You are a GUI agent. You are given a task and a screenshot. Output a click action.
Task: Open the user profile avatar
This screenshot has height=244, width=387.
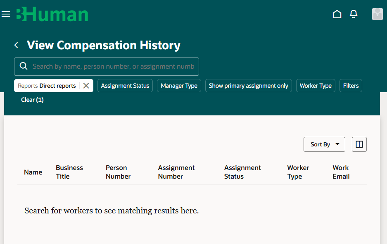pyautogui.click(x=378, y=14)
